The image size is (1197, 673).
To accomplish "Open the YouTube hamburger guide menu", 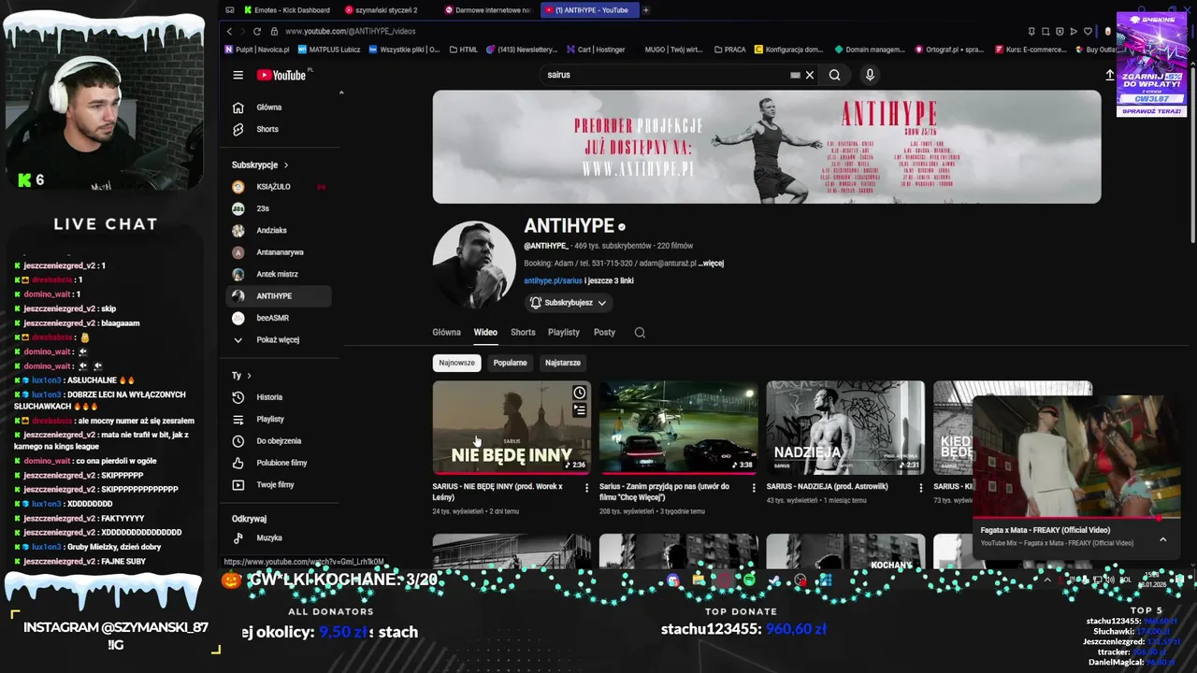I will coord(238,75).
